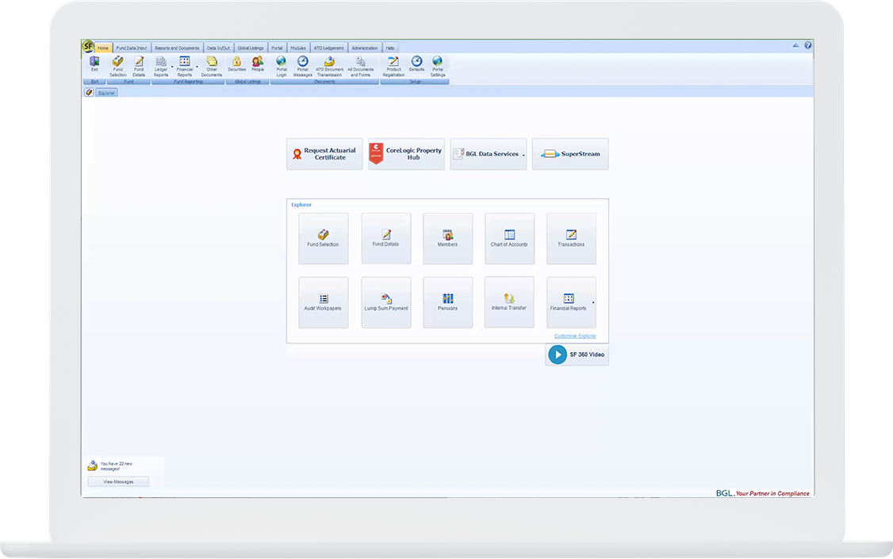This screenshot has width=893, height=559.
Task: Expand the BGL Data Services dropdown arrow
Action: pyautogui.click(x=523, y=155)
